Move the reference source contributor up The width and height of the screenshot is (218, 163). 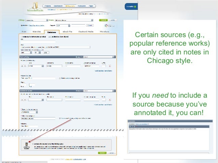point(22,100)
